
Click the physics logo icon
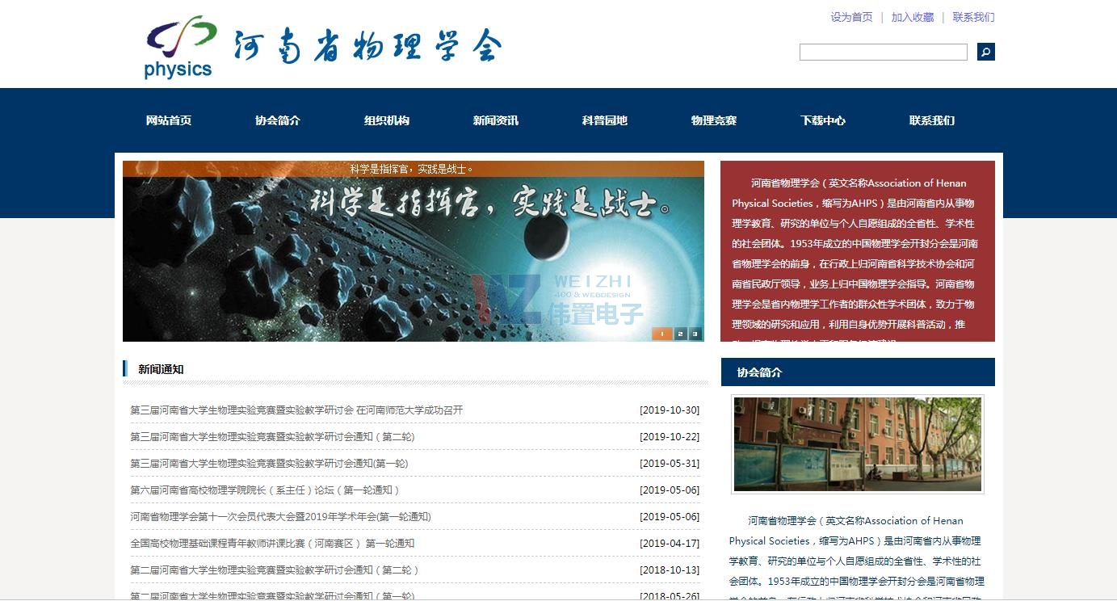coord(181,47)
